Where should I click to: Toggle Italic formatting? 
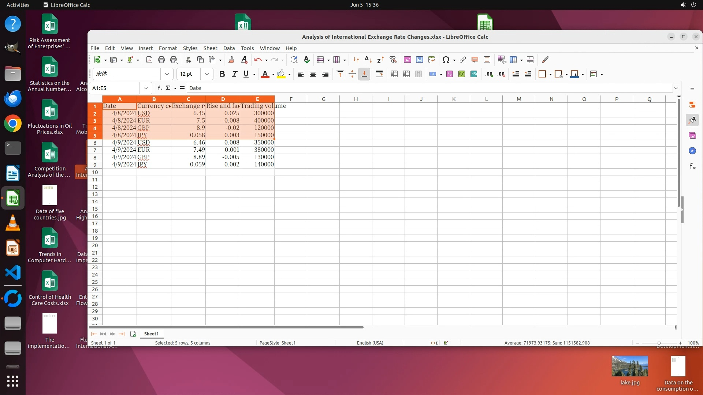(234, 74)
